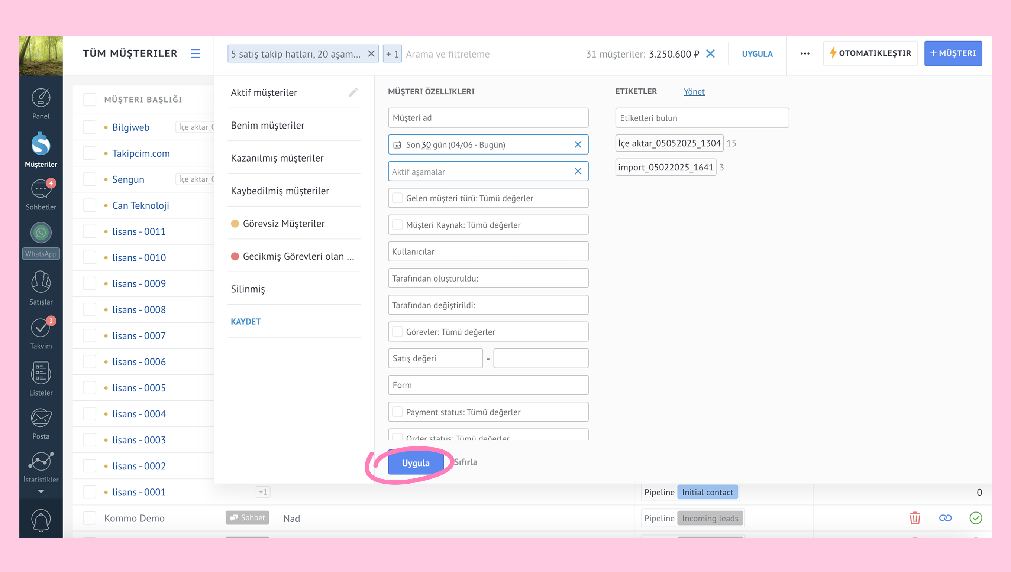Viewport: 1011px width, 572px height.
Task: Select Gecikmiş Görevleri olan preset filter
Action: [298, 256]
